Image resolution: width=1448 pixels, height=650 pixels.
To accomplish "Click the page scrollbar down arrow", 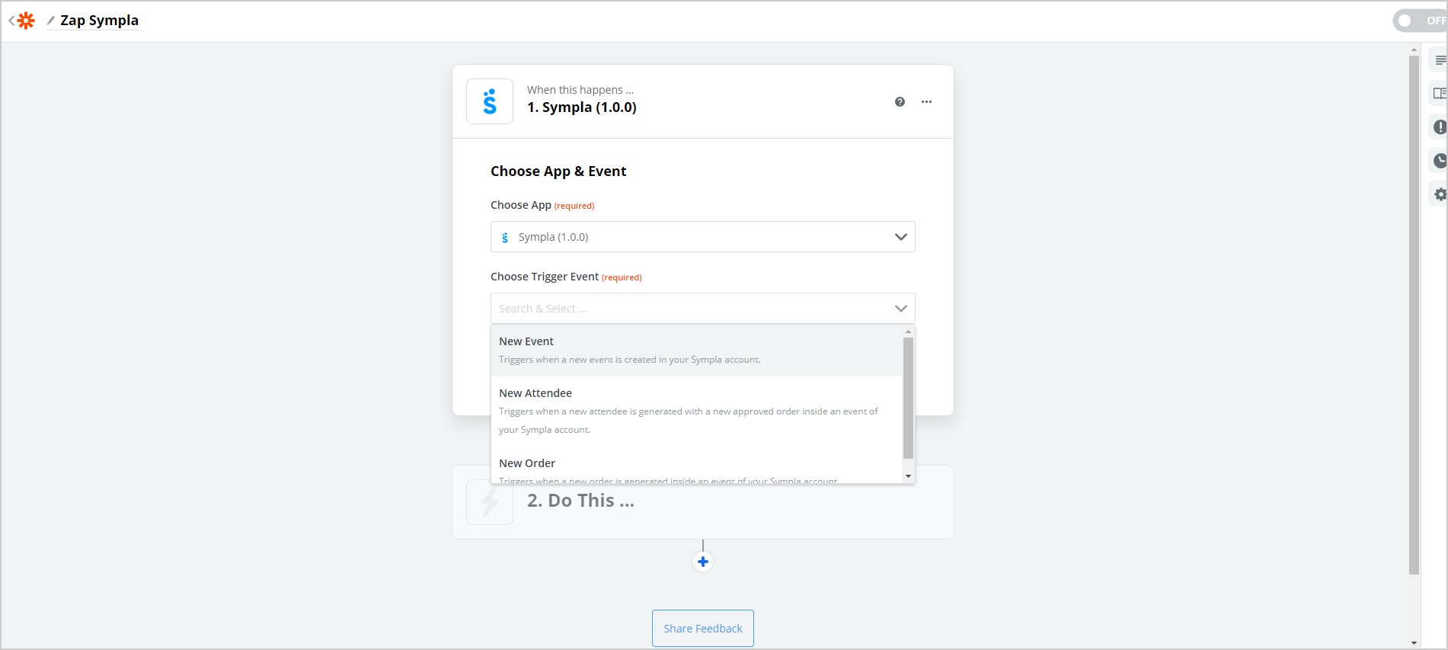I will [x=1414, y=643].
